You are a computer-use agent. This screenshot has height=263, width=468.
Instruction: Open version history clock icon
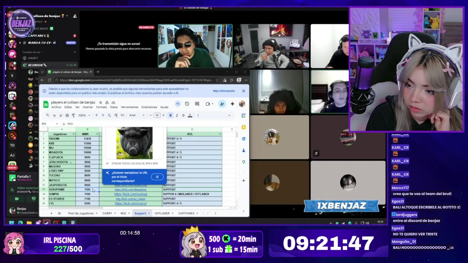point(187,104)
